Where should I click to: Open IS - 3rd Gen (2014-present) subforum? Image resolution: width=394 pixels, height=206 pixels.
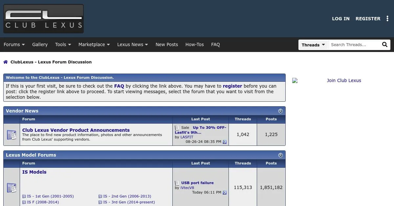(x=129, y=202)
